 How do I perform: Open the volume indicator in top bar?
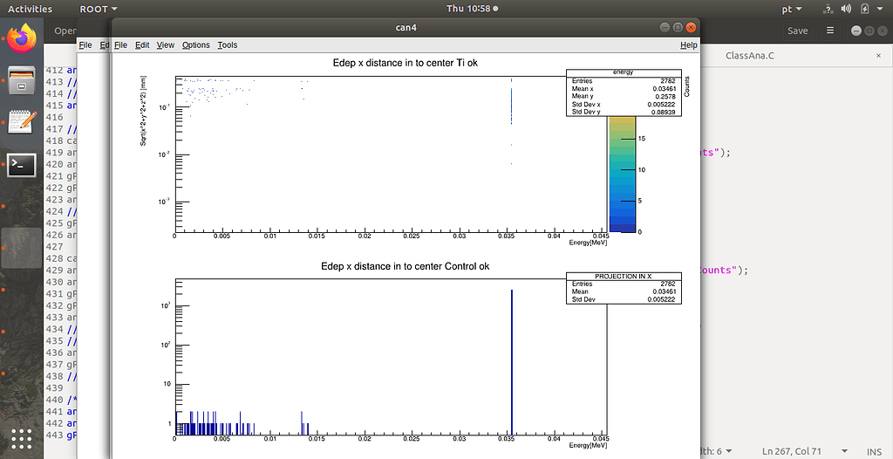[846, 9]
